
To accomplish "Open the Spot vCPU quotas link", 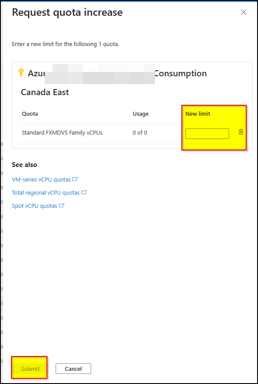I will [35, 206].
